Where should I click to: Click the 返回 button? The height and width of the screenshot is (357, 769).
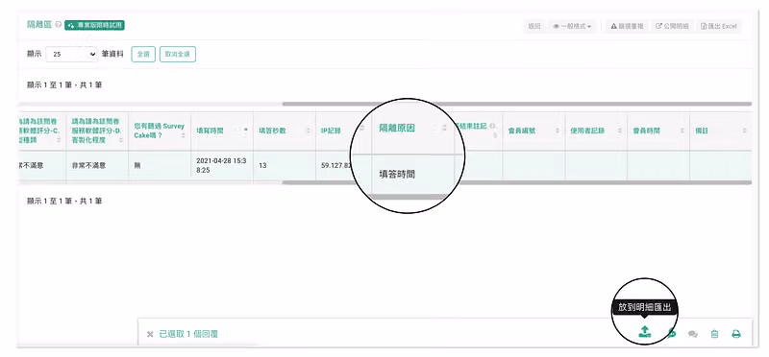tap(534, 27)
